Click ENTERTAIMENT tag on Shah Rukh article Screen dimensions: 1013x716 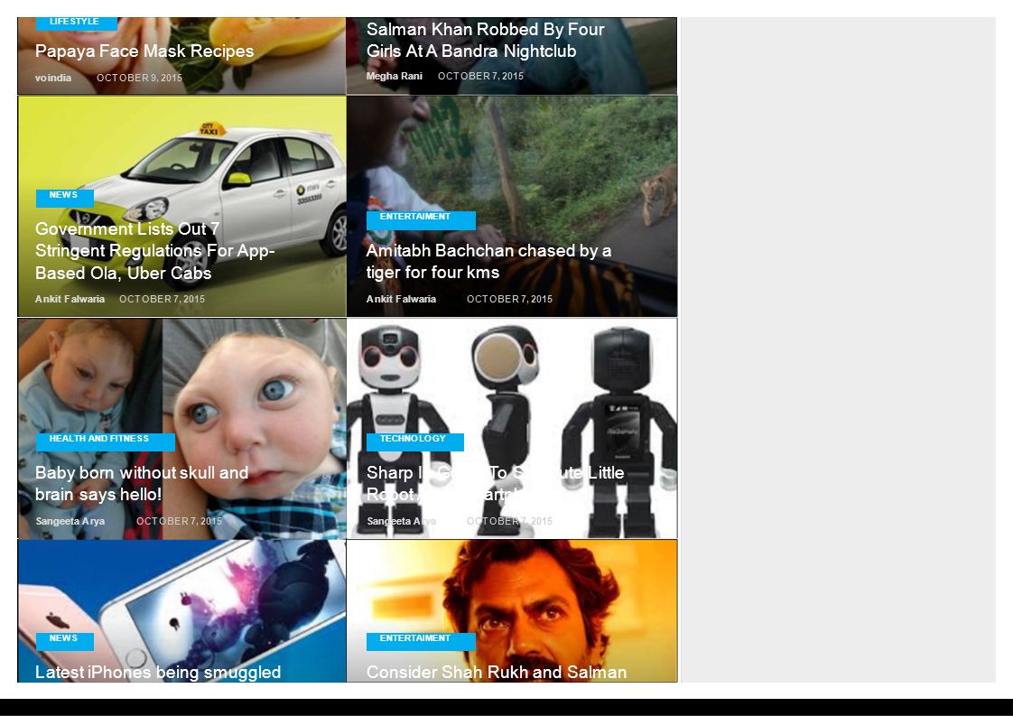pos(421,640)
